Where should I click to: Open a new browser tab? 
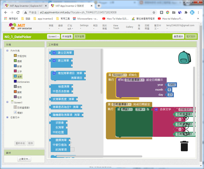[99, 6]
